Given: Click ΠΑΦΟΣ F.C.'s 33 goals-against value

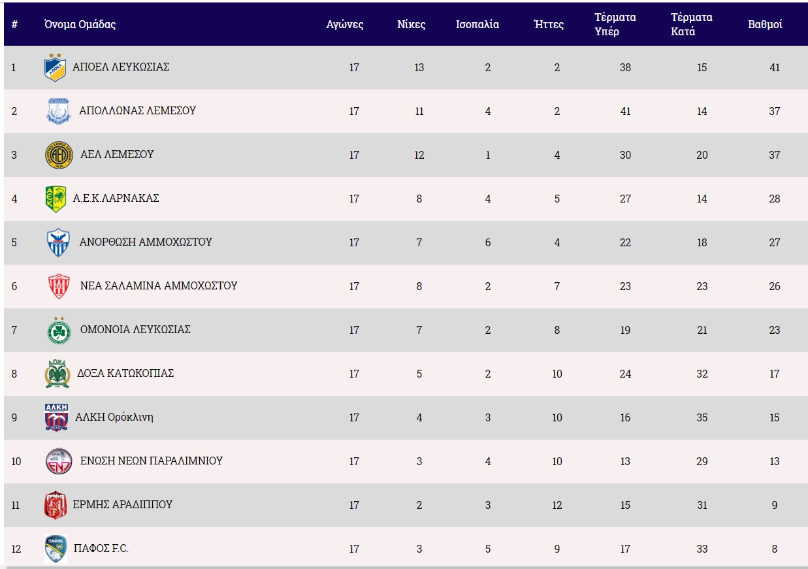Looking at the screenshot, I should tap(702, 549).
